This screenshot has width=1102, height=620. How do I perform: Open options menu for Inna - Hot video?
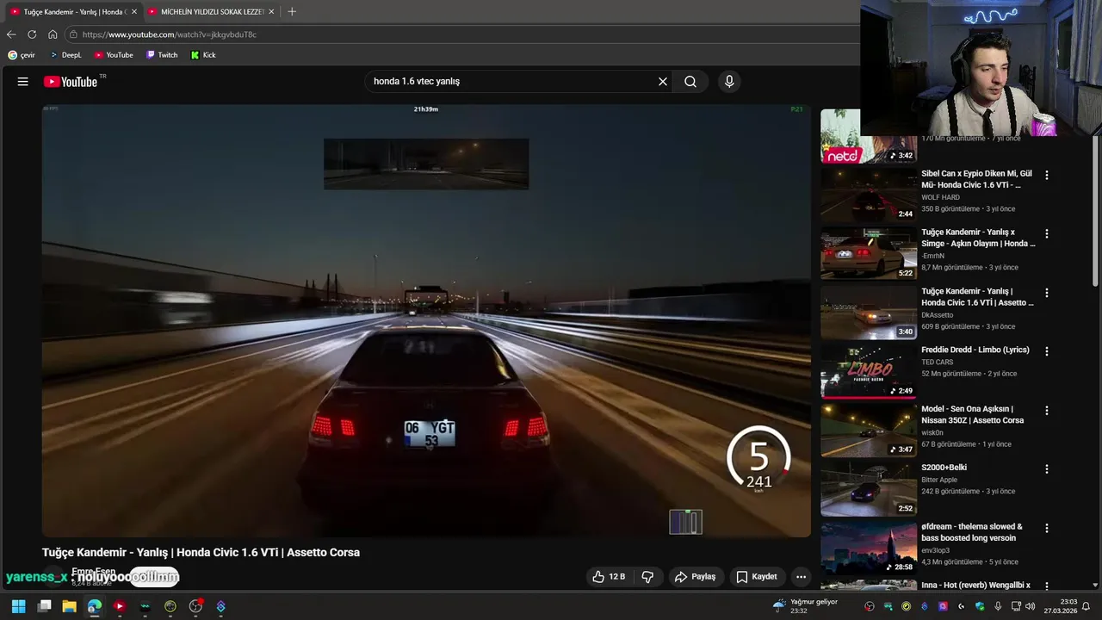[x=1047, y=586]
